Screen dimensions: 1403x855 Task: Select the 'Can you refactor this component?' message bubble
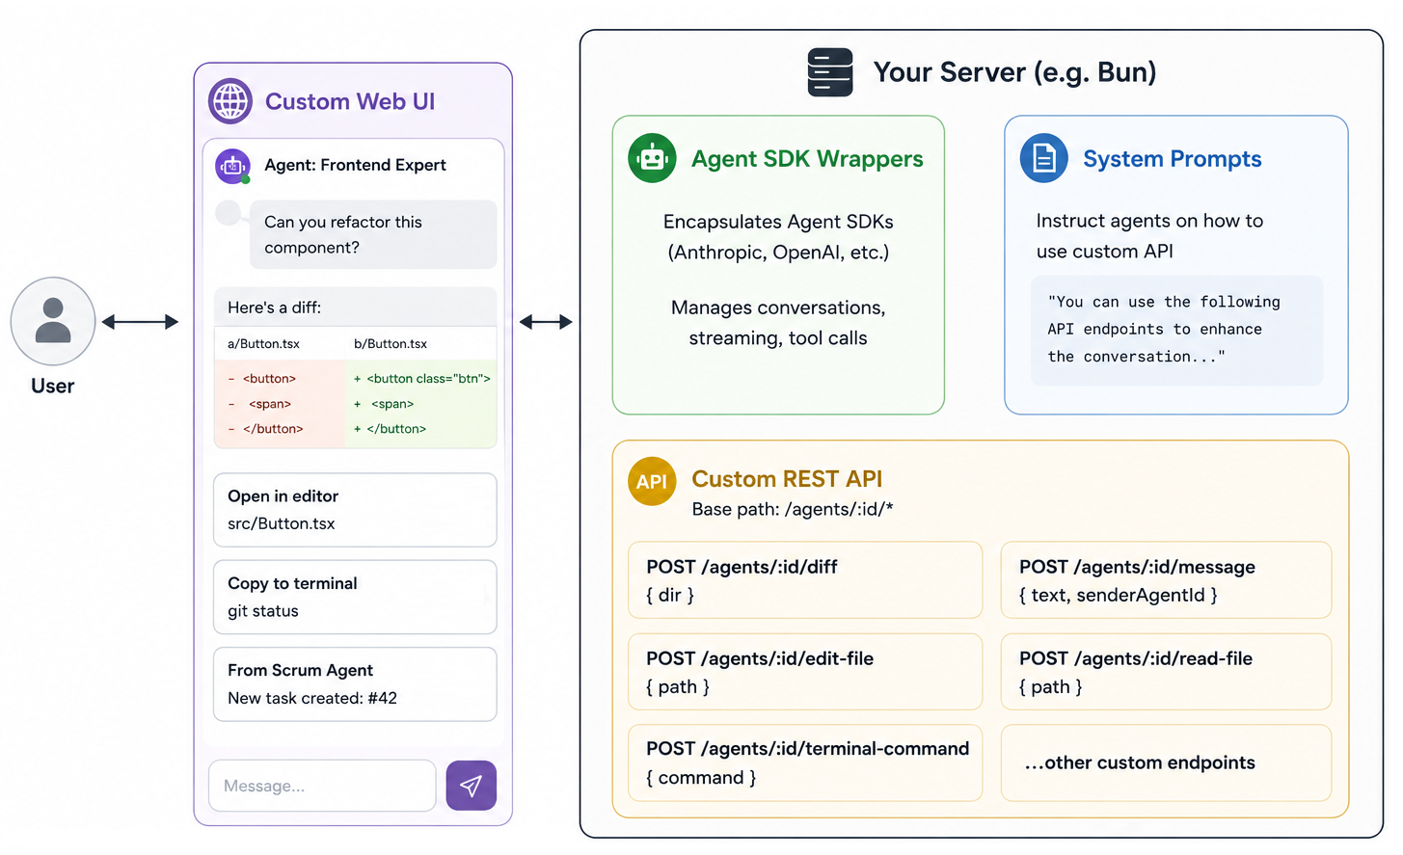(x=373, y=234)
